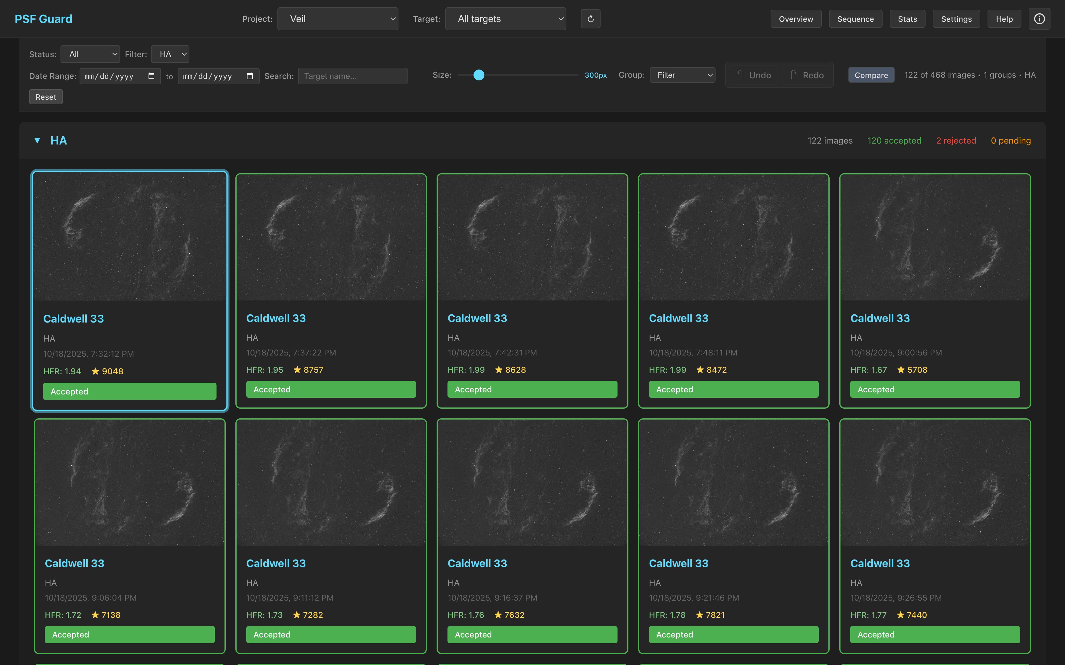Click the end date input field
The width and height of the screenshot is (1065, 665).
[x=219, y=76]
